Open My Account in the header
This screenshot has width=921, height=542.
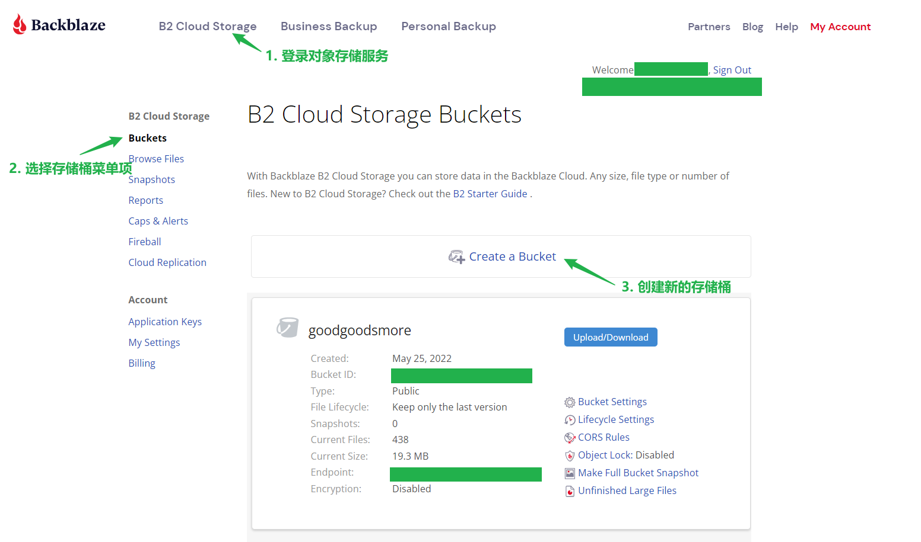[840, 27]
